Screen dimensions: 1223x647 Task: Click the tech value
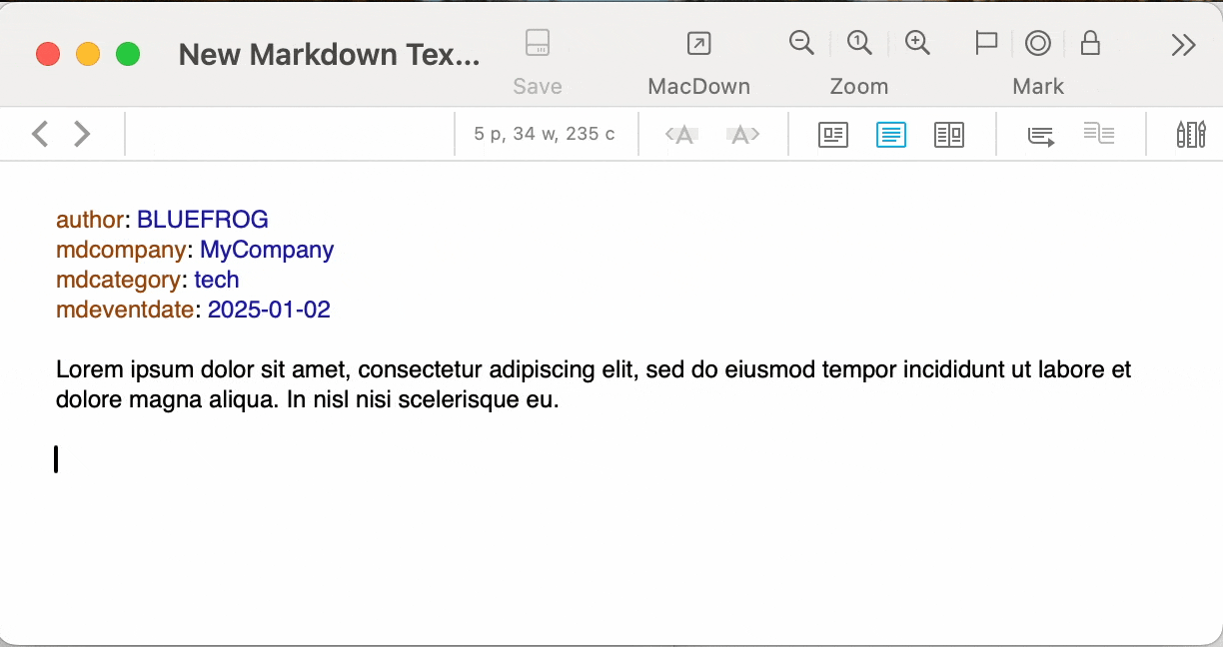coord(217,280)
